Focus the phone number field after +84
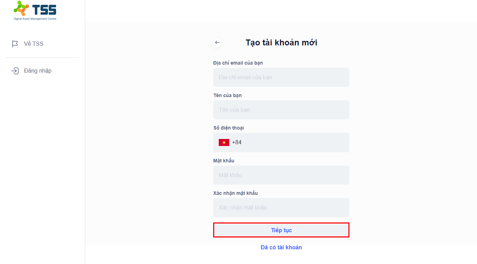This screenshot has width=477, height=264. coord(295,142)
